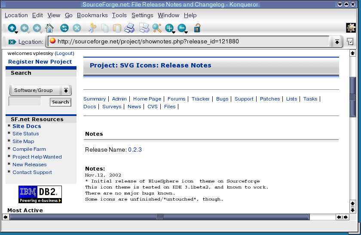Screen dimensions: 361x235
Task: Open the Tools menu
Action: point(119,15)
